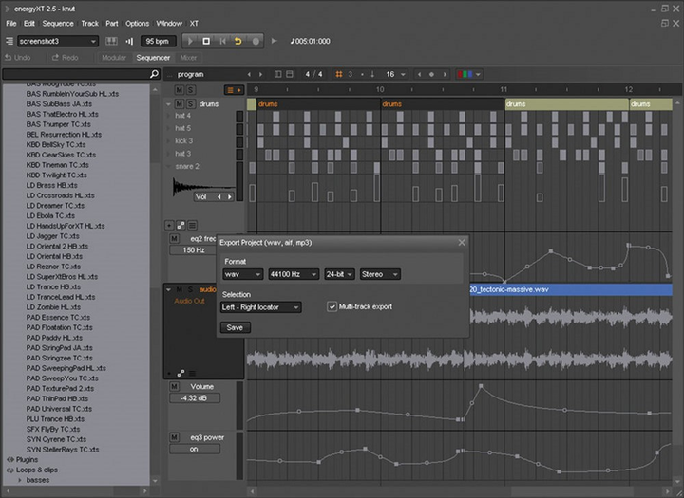Screen dimensions: 684x498
Task: Click the next program arrow
Action: tap(261, 75)
